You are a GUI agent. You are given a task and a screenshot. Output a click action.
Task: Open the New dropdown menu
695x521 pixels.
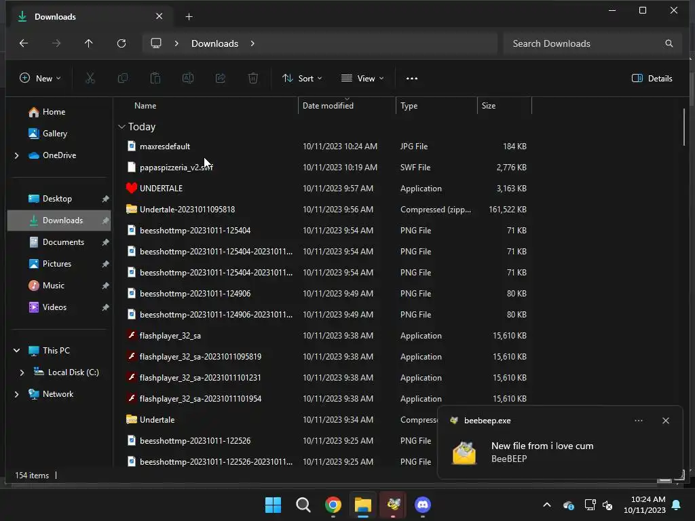(40, 79)
